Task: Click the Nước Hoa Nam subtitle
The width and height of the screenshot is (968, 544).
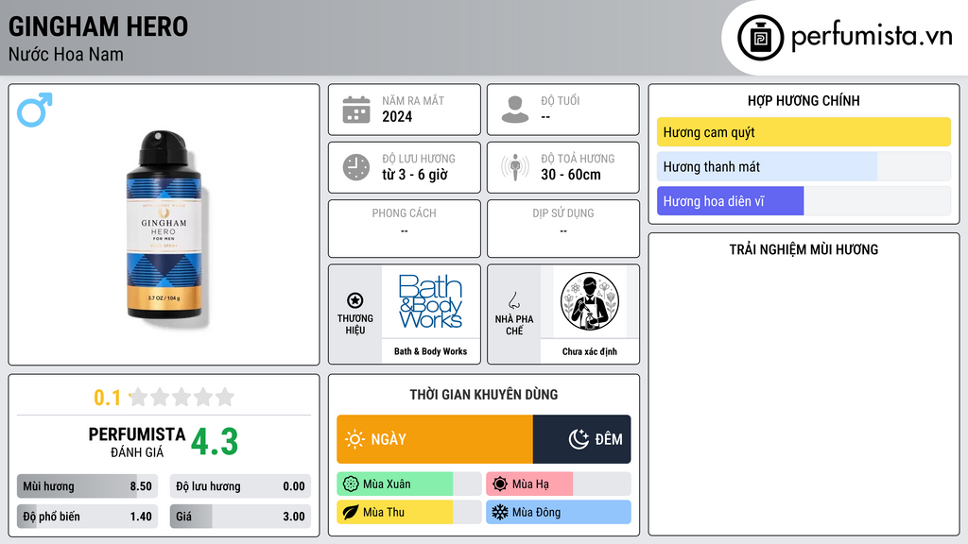Action: tap(66, 54)
